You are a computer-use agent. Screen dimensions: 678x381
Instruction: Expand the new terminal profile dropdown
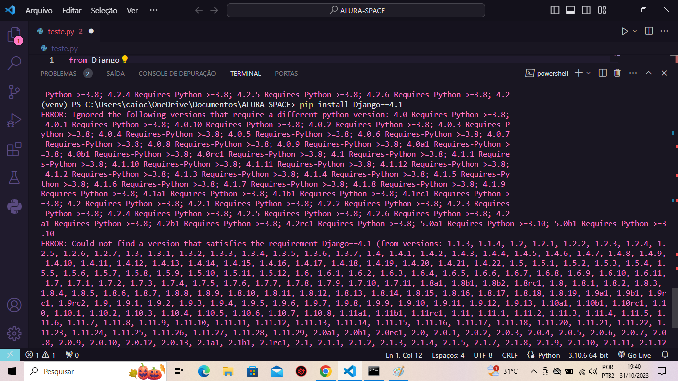pos(589,73)
